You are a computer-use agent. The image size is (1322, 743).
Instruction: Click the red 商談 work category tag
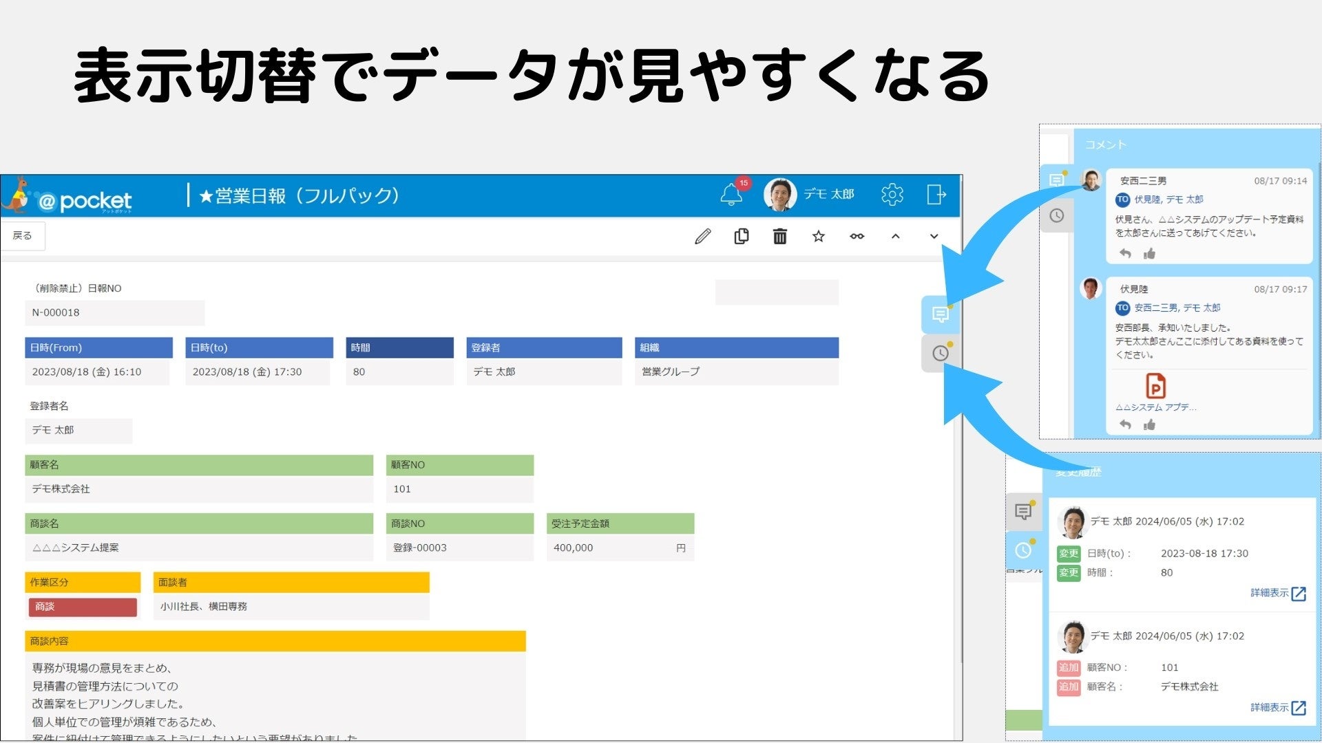click(x=83, y=607)
